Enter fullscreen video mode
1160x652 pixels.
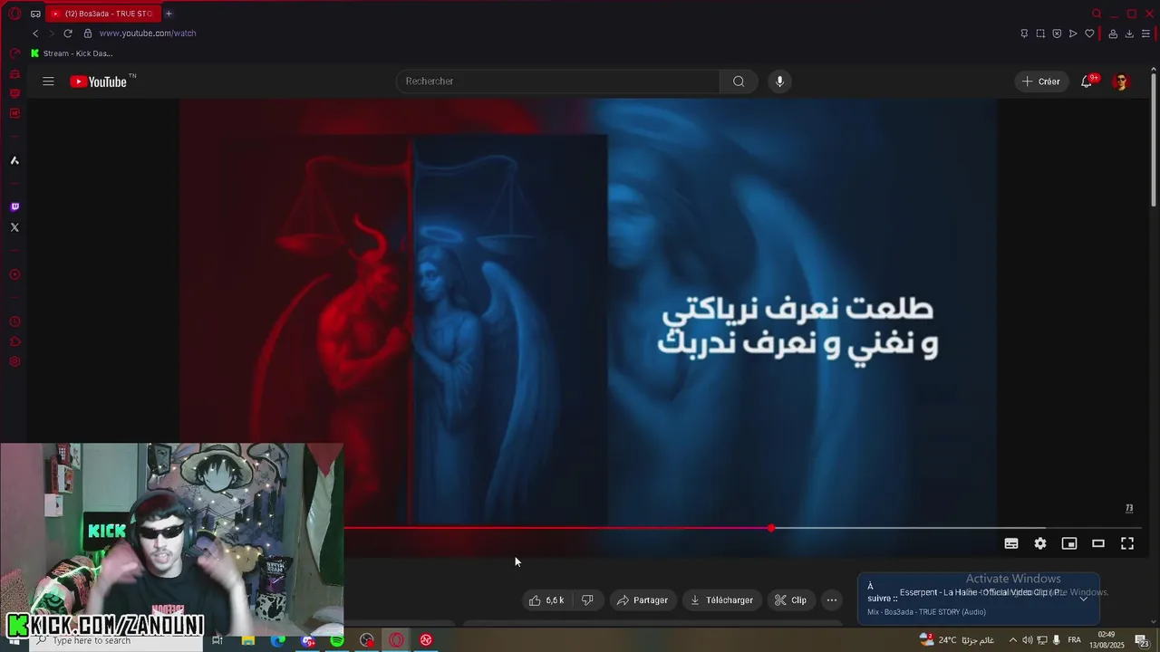pyautogui.click(x=1127, y=543)
